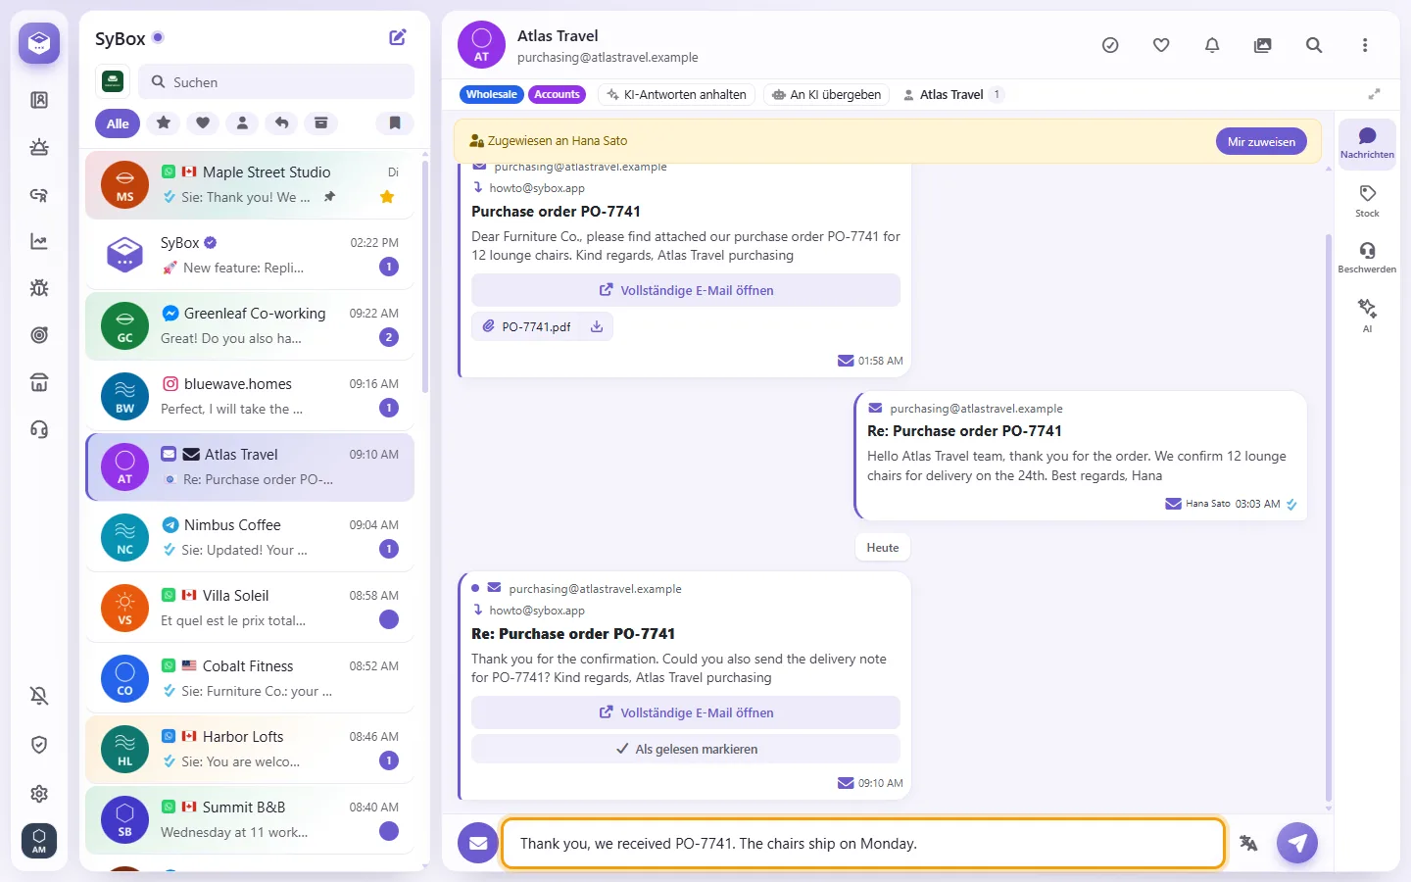Image resolution: width=1411 pixels, height=882 pixels.
Task: Toggle muted notifications bell in sidebar
Action: click(39, 696)
